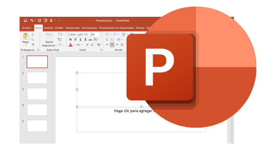Click the Redo/Repeat icon

point(40,20)
